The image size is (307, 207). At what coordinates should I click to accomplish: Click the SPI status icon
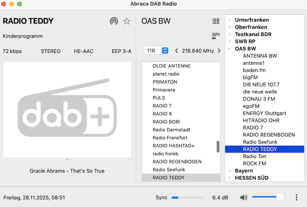[x=216, y=35]
